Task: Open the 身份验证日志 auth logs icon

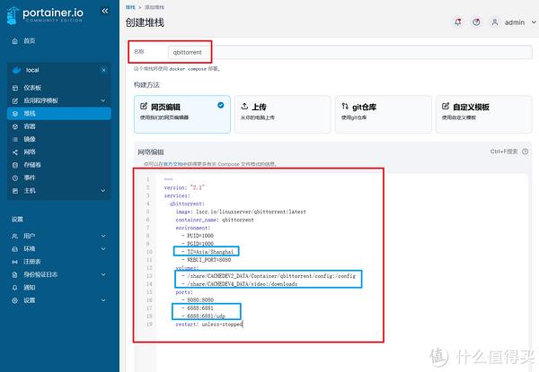Action: pos(14,274)
